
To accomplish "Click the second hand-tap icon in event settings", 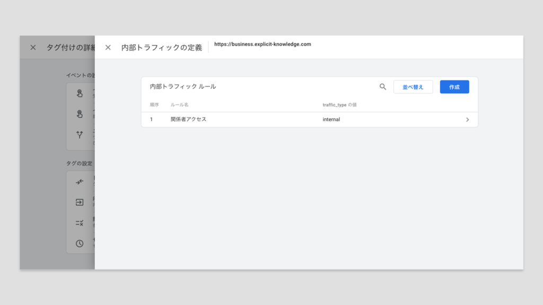I will pyautogui.click(x=80, y=114).
